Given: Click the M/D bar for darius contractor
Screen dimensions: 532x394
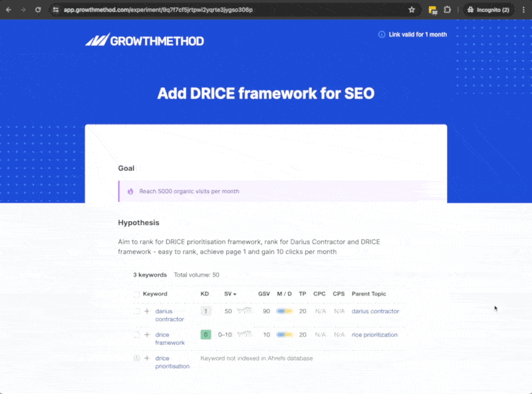Looking at the screenshot, I should click(285, 311).
